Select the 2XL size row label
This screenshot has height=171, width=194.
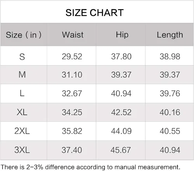pyautogui.click(x=22, y=131)
